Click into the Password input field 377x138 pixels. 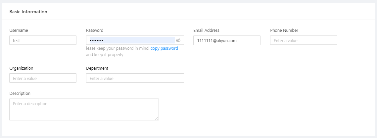[132, 40]
